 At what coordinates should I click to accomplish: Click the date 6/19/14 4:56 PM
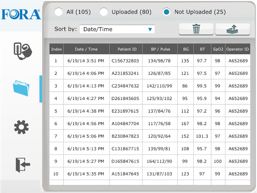click(86, 124)
